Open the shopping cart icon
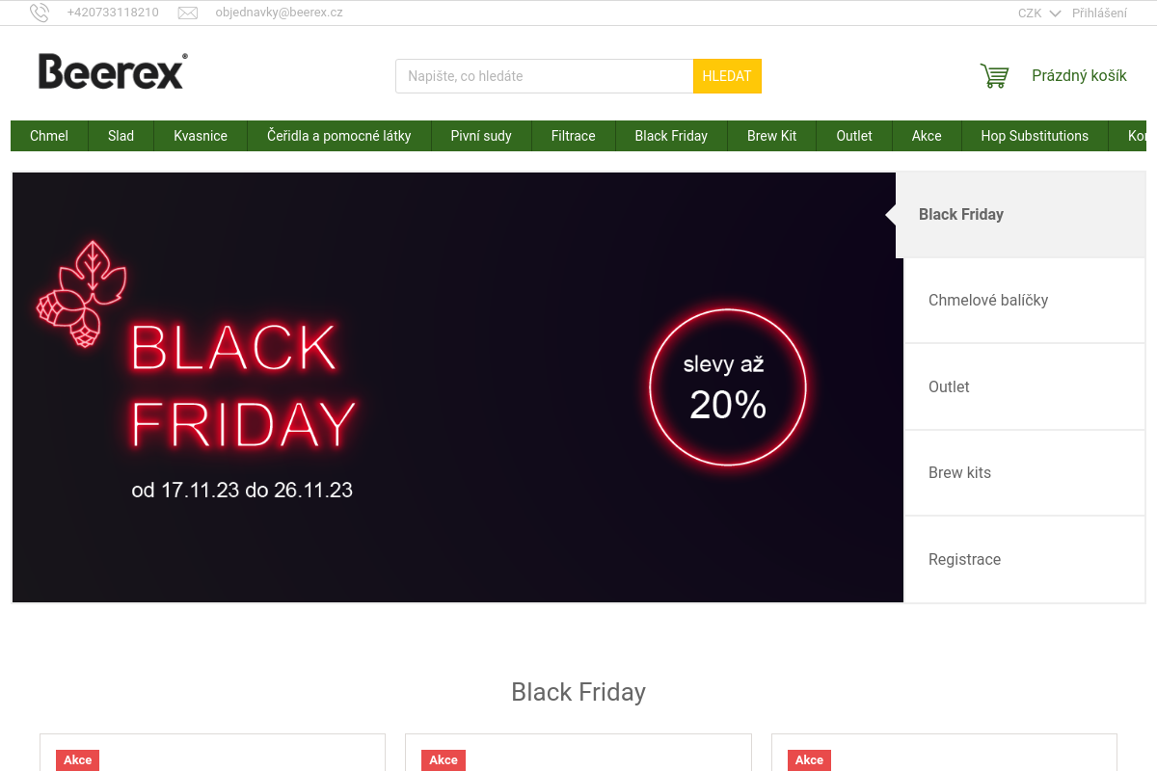The width and height of the screenshot is (1157, 771). (994, 76)
